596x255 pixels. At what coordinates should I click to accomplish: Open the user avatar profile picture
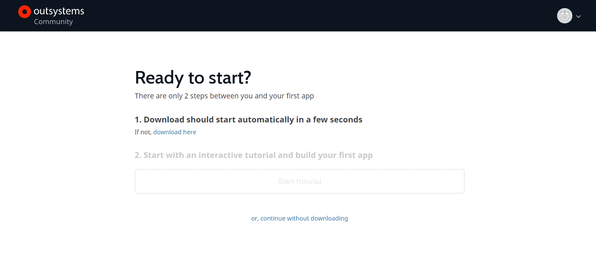(x=565, y=16)
